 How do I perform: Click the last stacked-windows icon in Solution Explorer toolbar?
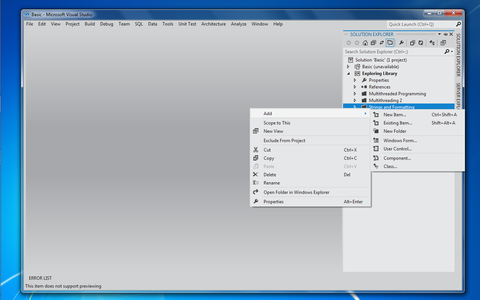coord(443,43)
